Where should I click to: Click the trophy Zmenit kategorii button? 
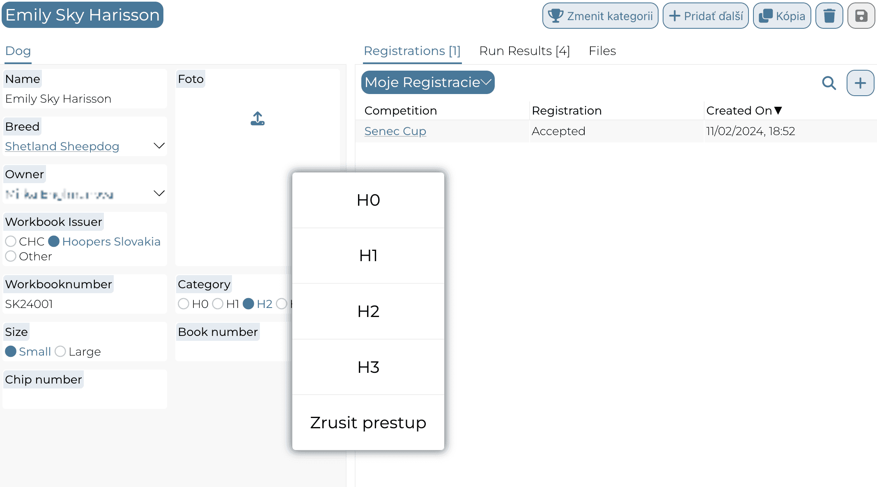[600, 16]
